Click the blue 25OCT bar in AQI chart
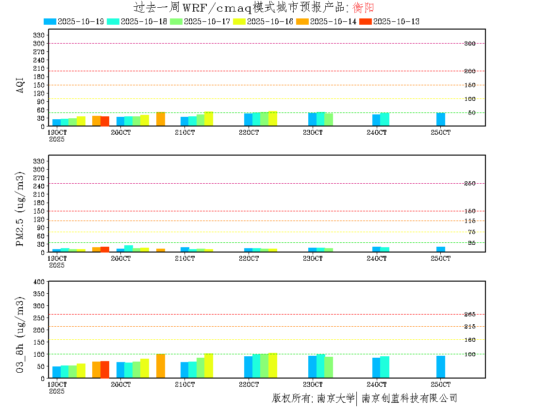The height and width of the screenshot is (412, 534). coord(441,119)
